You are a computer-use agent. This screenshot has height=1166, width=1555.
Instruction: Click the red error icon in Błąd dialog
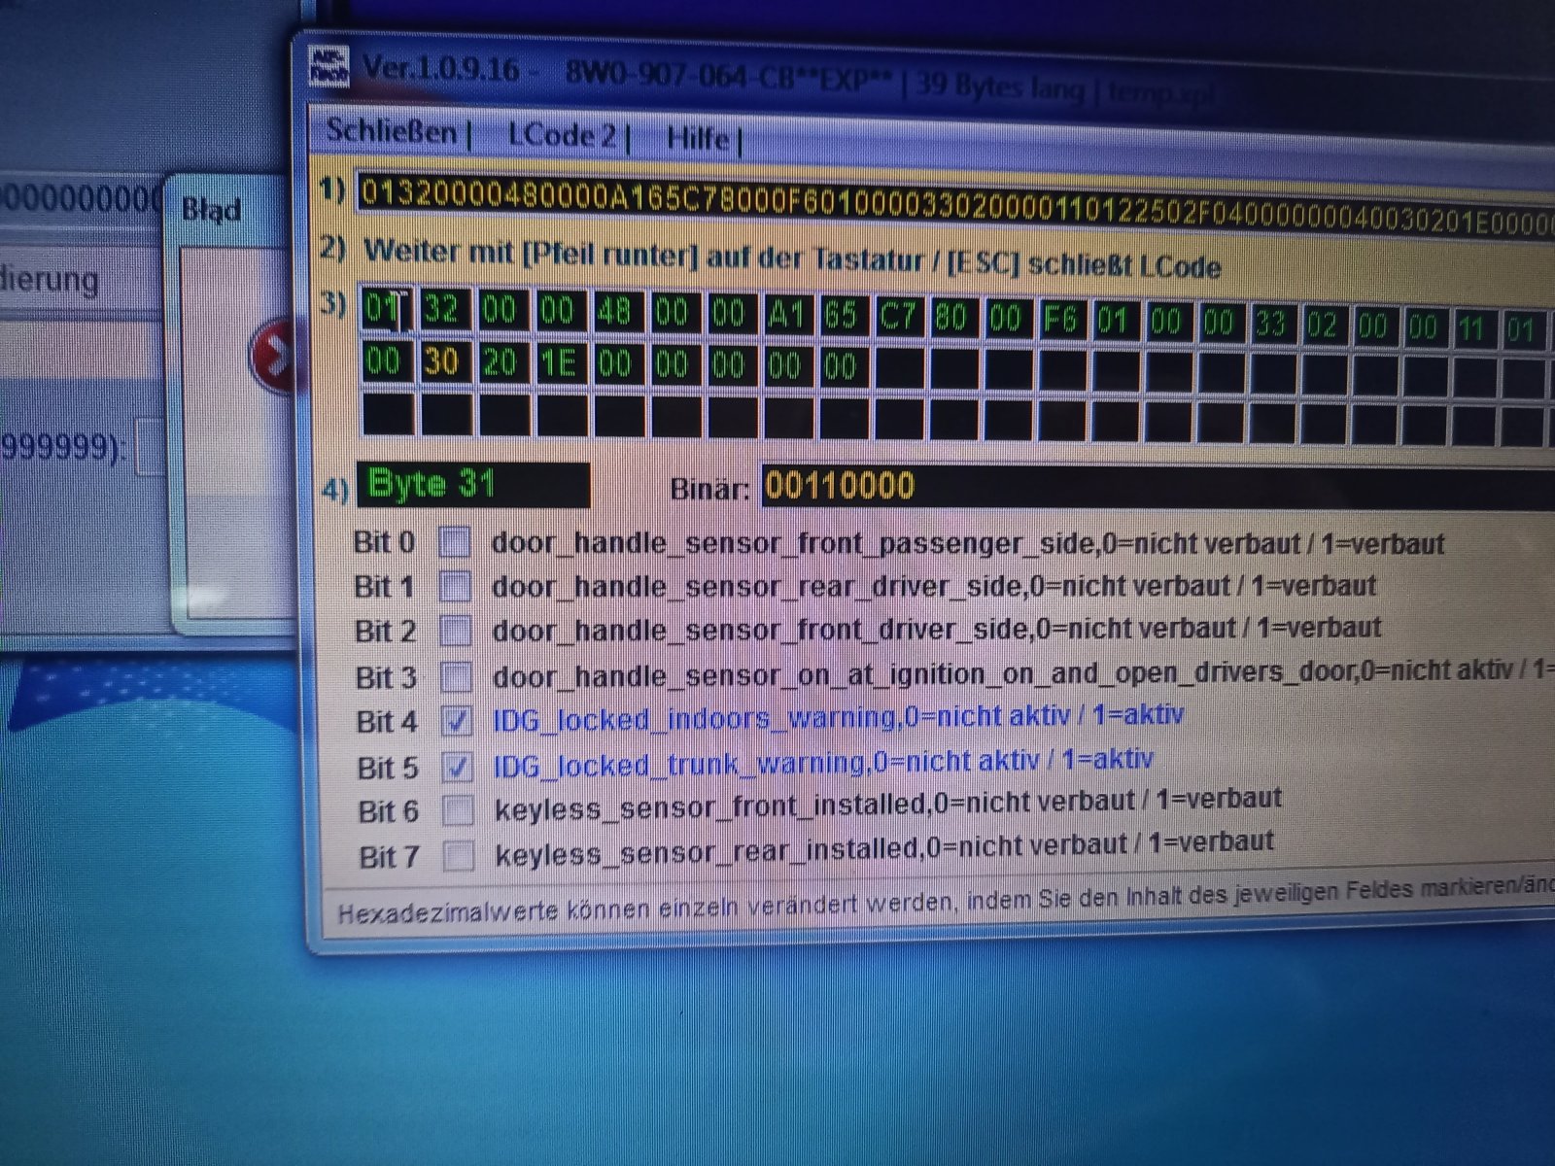point(271,357)
